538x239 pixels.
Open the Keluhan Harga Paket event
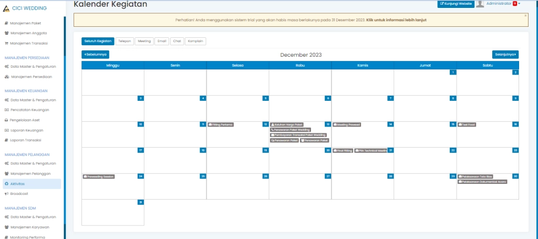point(287,124)
